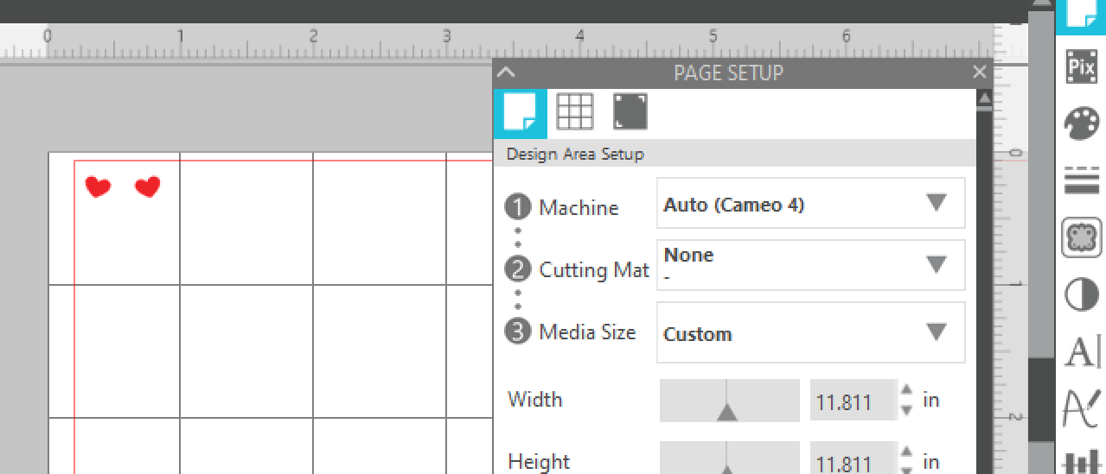Screen dimensions: 1106x474
Task: Expand the Cutting Mat dropdown
Action: pos(811,265)
